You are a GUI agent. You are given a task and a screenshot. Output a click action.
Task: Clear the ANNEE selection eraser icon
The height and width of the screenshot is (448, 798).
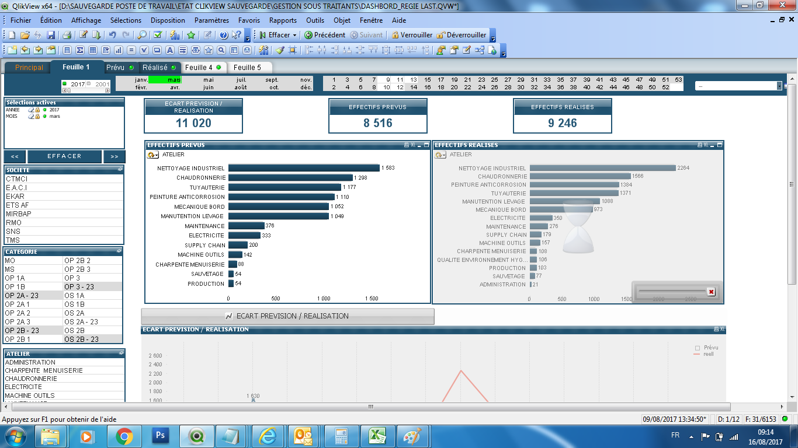click(31, 110)
